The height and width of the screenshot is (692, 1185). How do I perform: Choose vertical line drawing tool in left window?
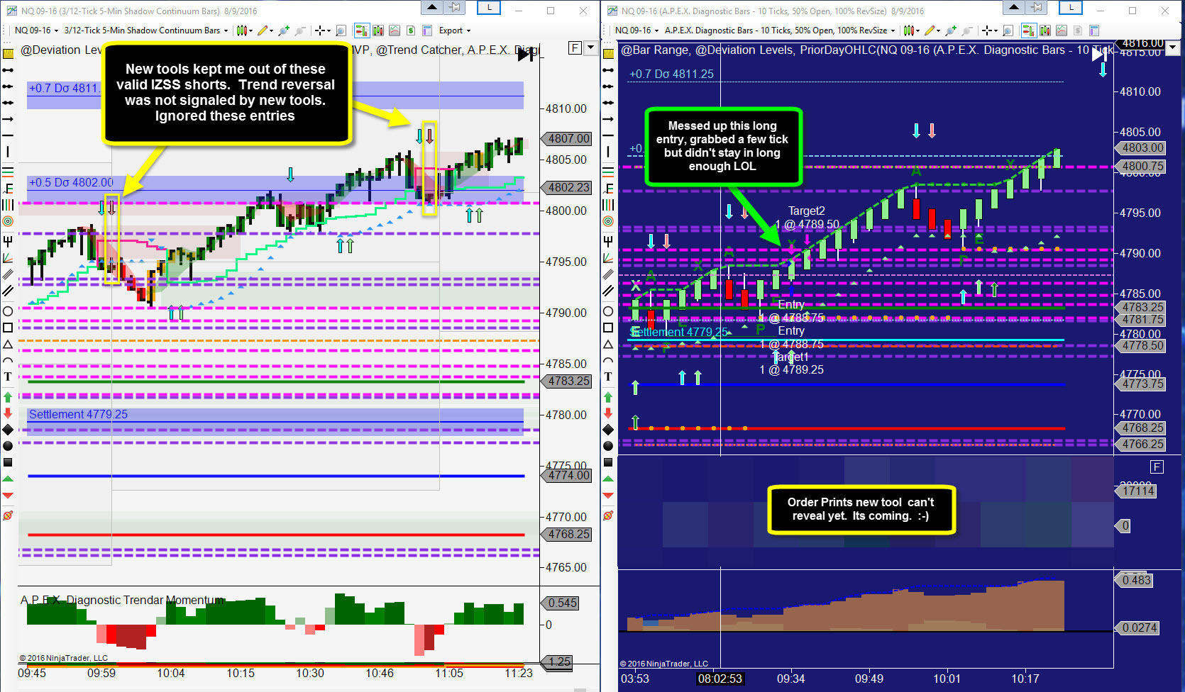(x=8, y=151)
